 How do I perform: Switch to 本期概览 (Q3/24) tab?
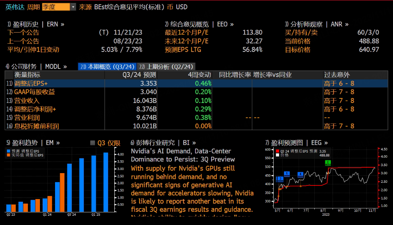(107, 67)
